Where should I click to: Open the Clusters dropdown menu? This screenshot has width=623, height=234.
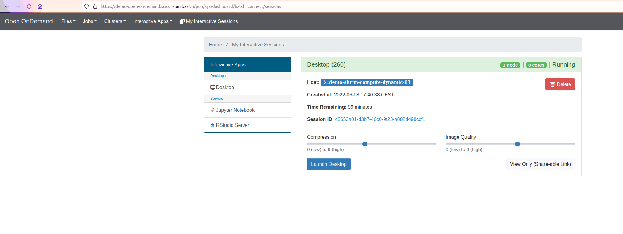115,21
